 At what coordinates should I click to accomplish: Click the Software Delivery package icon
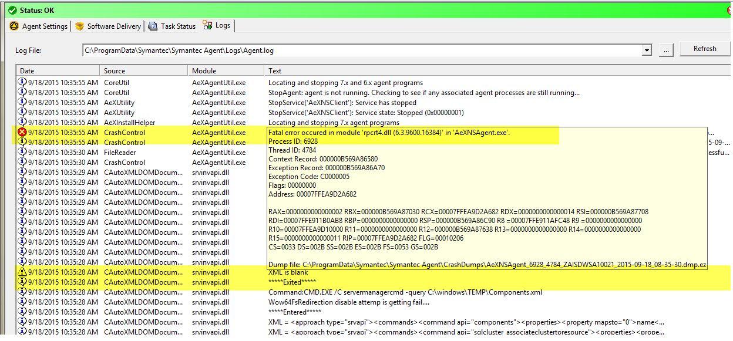point(80,26)
